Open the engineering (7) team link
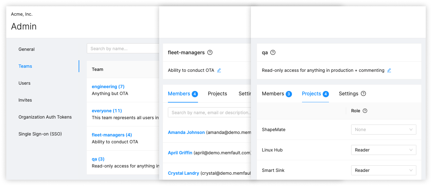Viewport: 432px width, 186px height. pos(108,87)
